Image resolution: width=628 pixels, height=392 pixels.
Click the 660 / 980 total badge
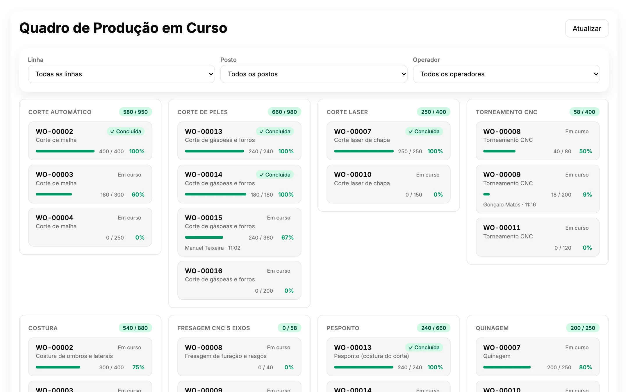click(x=284, y=112)
